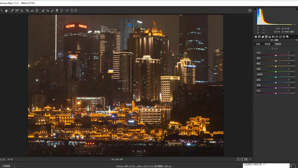Rotate image counterclockwise

[72, 10]
